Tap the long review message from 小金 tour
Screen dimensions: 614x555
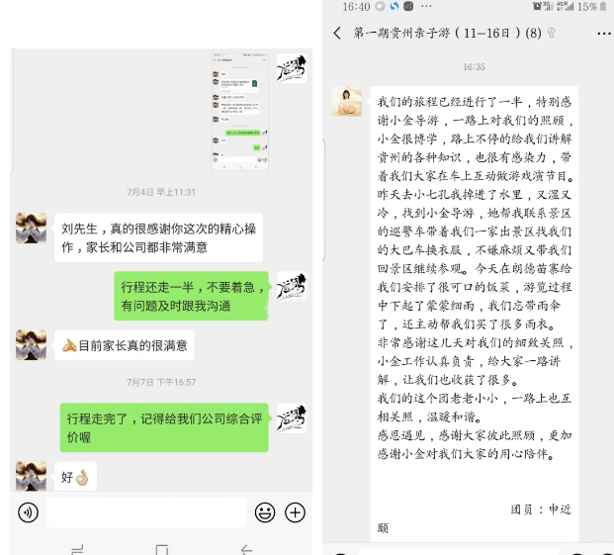(475, 314)
